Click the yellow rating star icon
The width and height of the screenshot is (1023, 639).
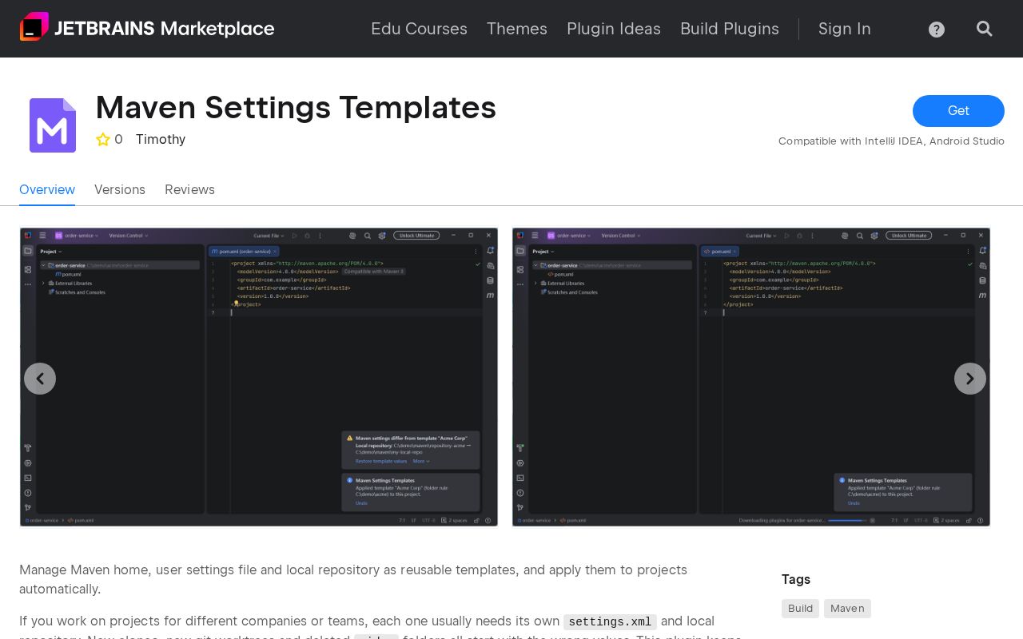pyautogui.click(x=103, y=140)
